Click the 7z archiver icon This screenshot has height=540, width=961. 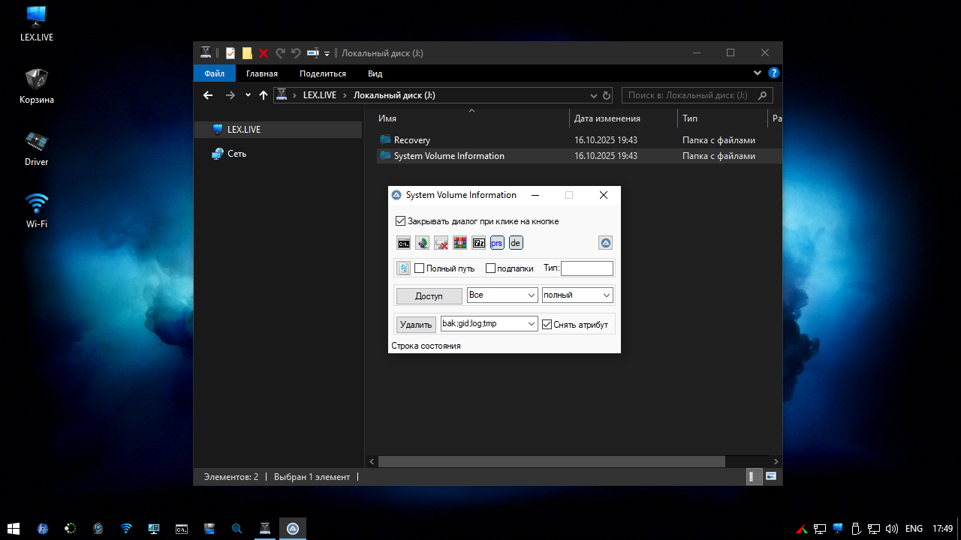pos(478,243)
